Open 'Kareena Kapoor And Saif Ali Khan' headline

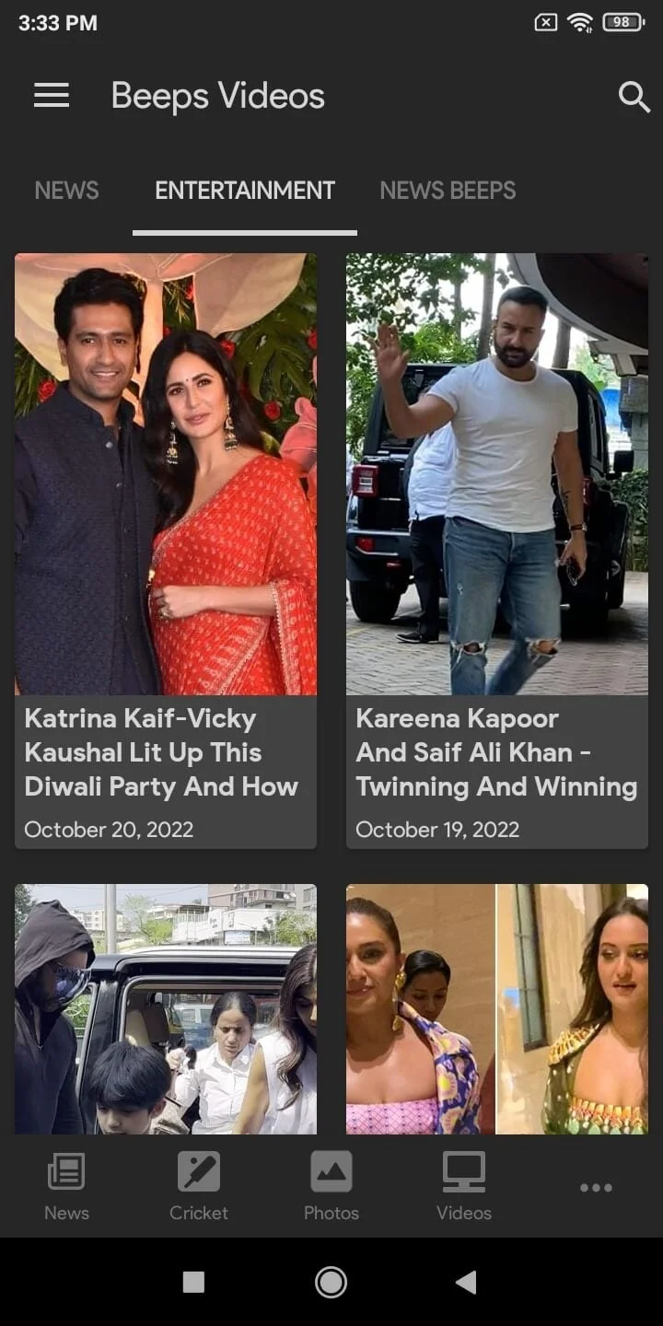point(496,752)
